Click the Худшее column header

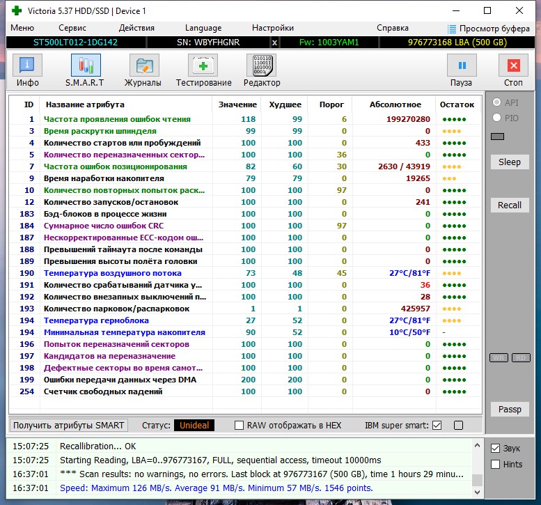point(285,104)
